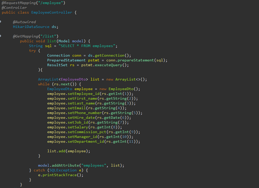Select the "SELECT * FROM employees" string

[x=87, y=46]
